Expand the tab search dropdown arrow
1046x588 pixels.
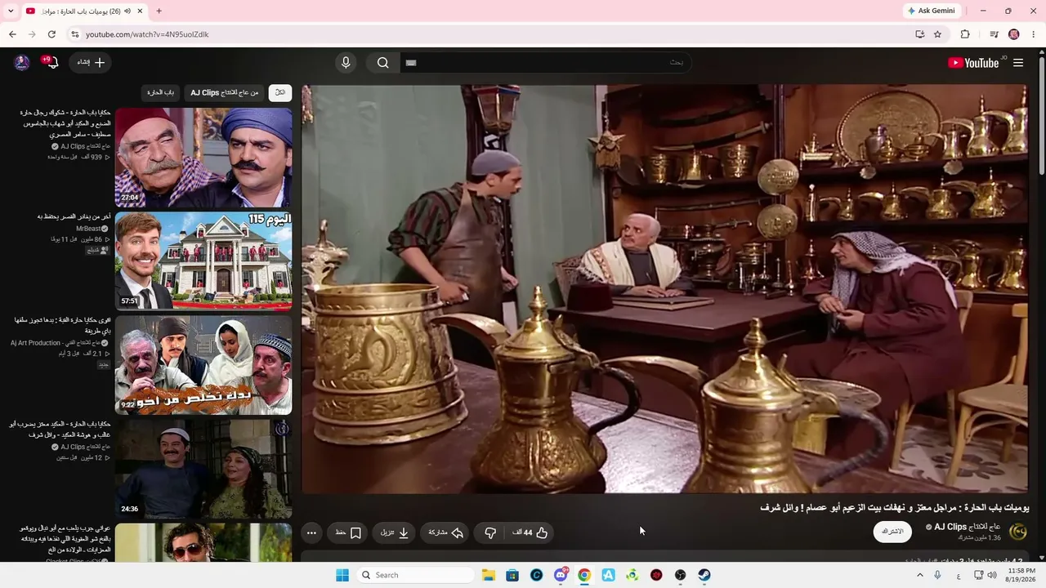pyautogui.click(x=10, y=11)
